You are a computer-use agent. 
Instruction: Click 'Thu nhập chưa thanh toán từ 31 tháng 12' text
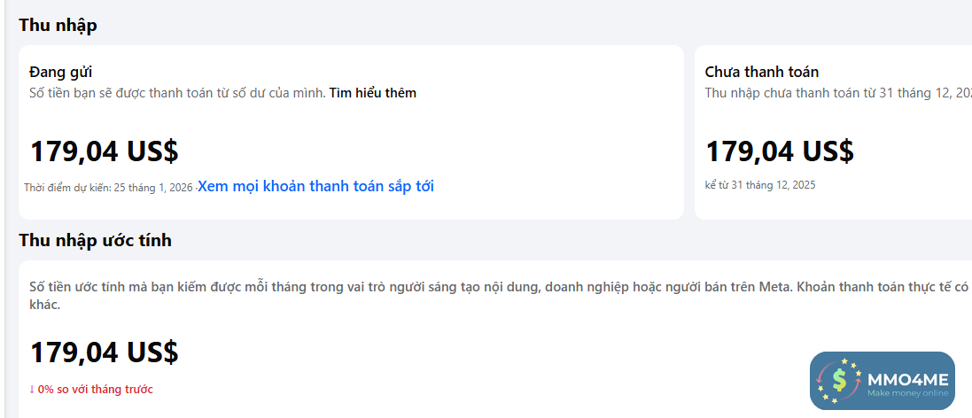[x=838, y=93]
